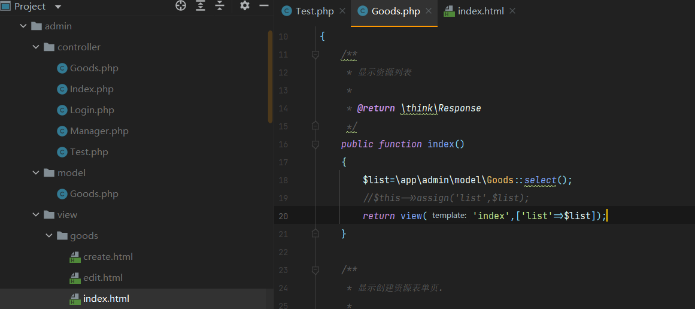Click the template: parameter hint
Image resolution: width=695 pixels, height=309 pixels.
[x=449, y=216]
